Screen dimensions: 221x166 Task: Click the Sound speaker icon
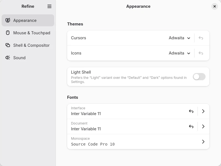[8, 58]
